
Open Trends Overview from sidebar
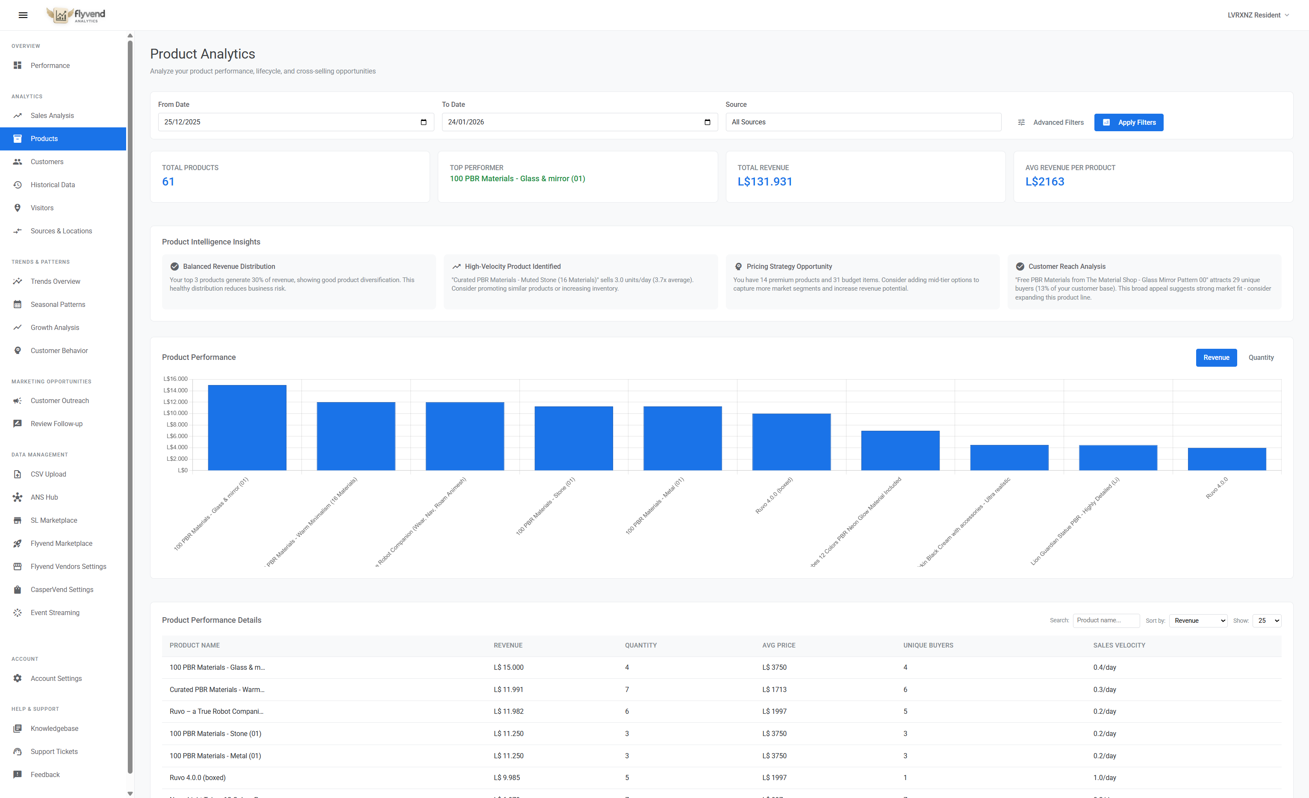coord(55,281)
